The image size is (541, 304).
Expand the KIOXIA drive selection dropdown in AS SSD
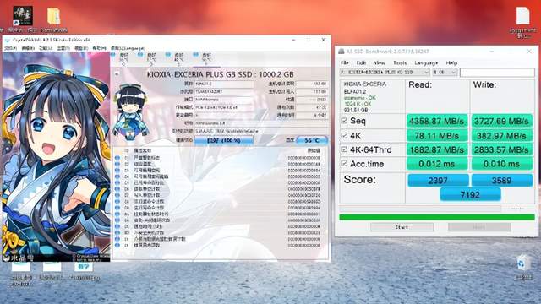click(385, 73)
